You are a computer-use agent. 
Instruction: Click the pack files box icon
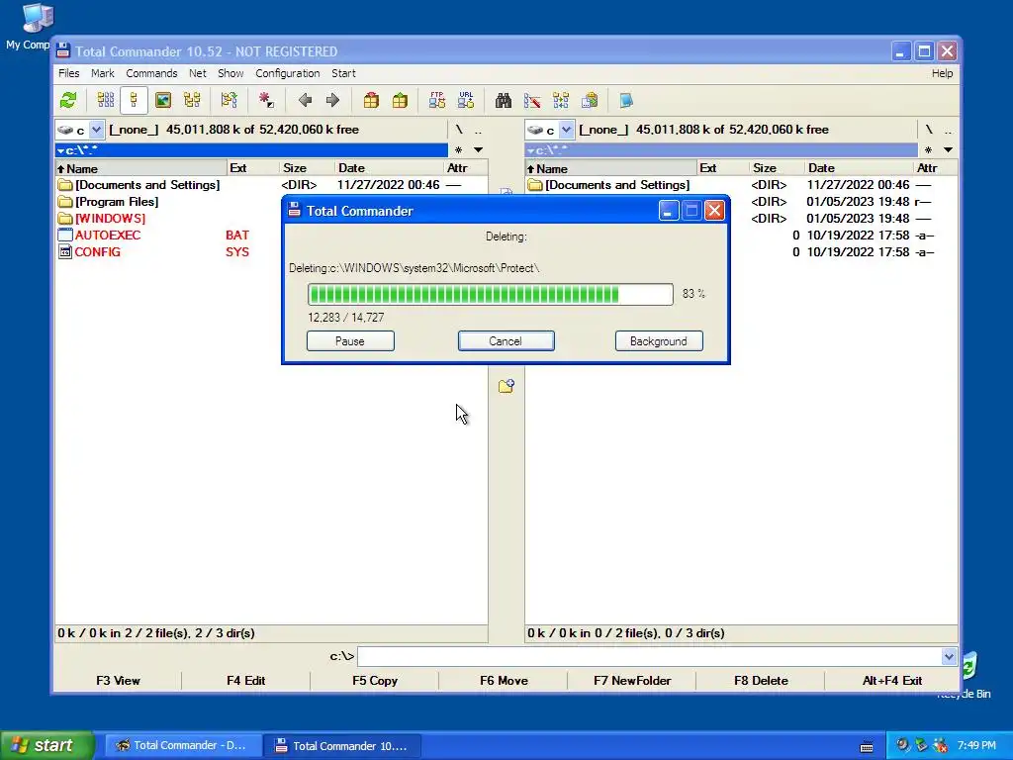tap(371, 100)
